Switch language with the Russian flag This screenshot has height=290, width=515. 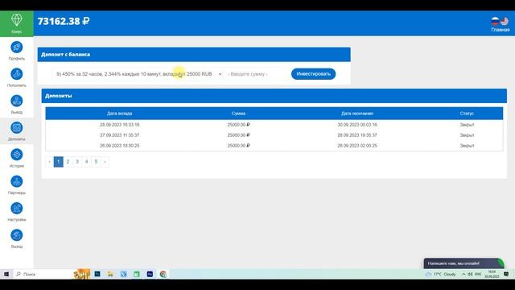tap(495, 22)
